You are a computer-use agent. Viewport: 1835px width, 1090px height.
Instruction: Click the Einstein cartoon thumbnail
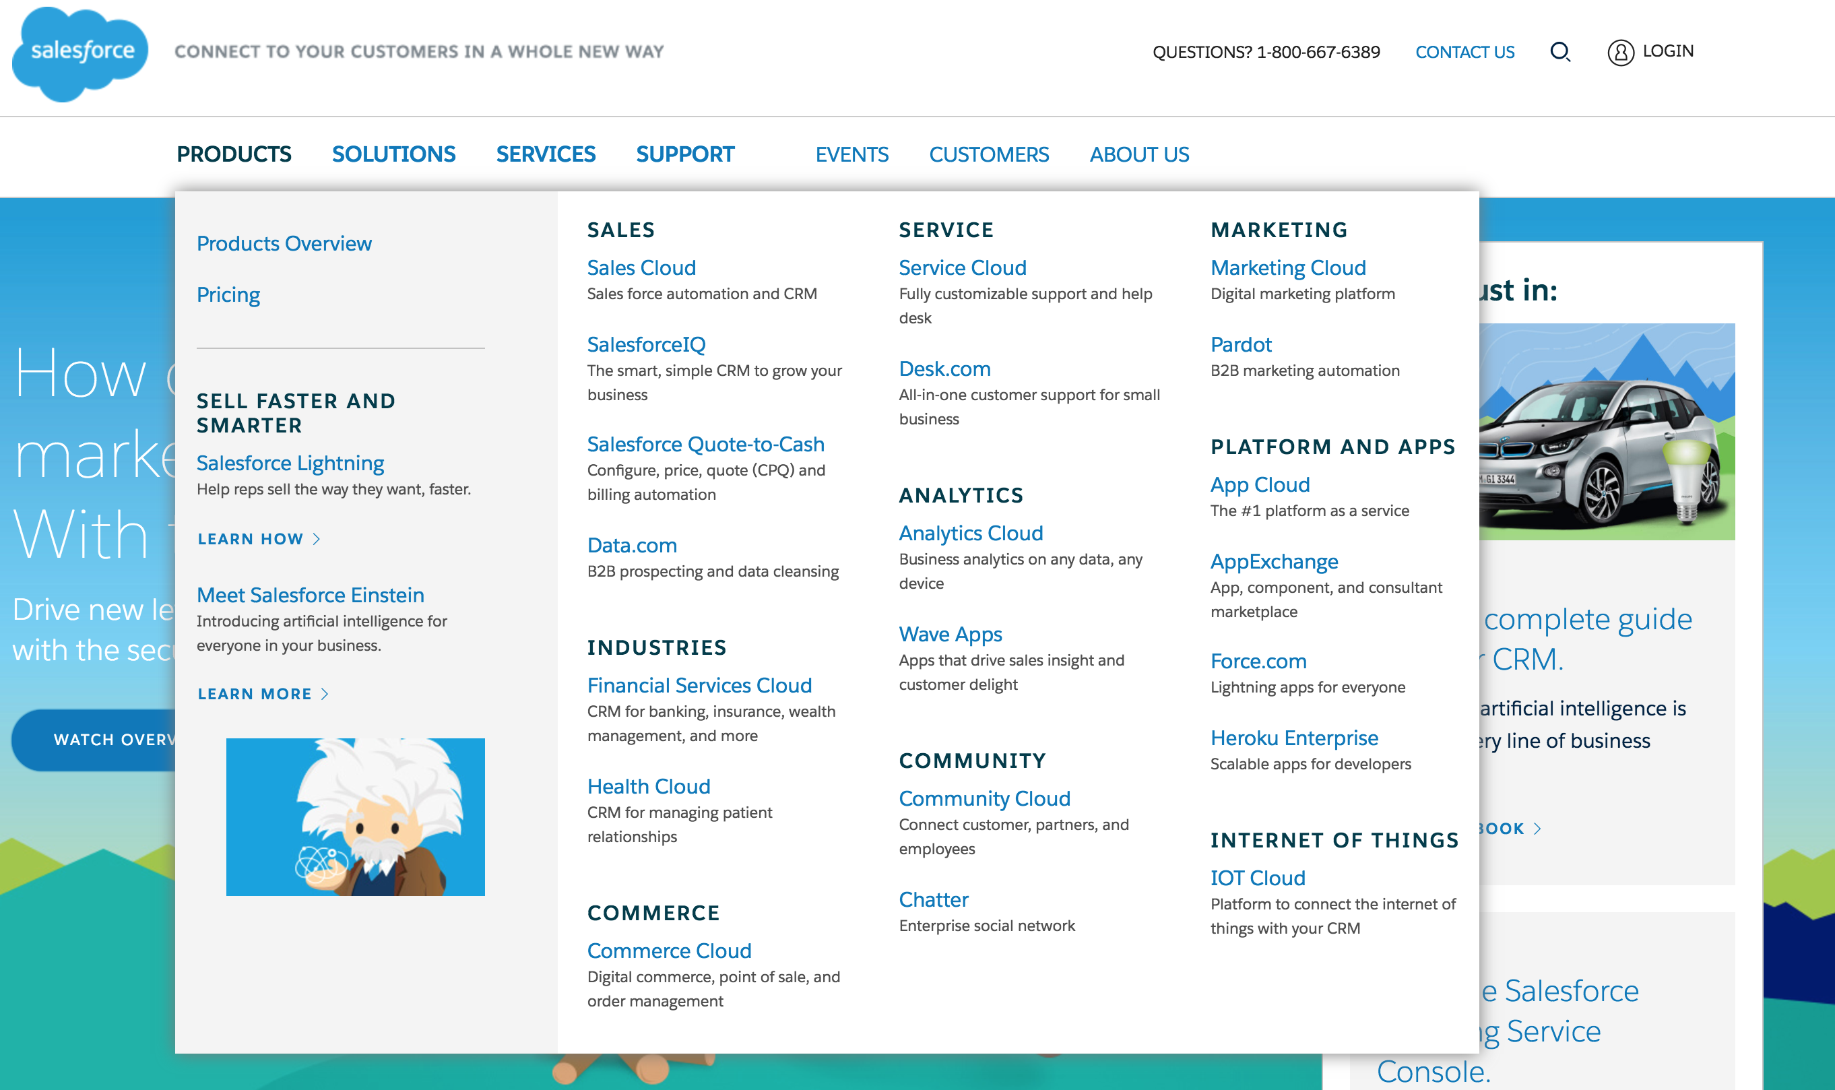pyautogui.click(x=356, y=816)
